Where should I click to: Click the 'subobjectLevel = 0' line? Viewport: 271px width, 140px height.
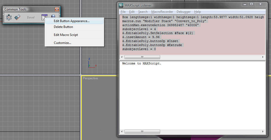click(x=139, y=49)
